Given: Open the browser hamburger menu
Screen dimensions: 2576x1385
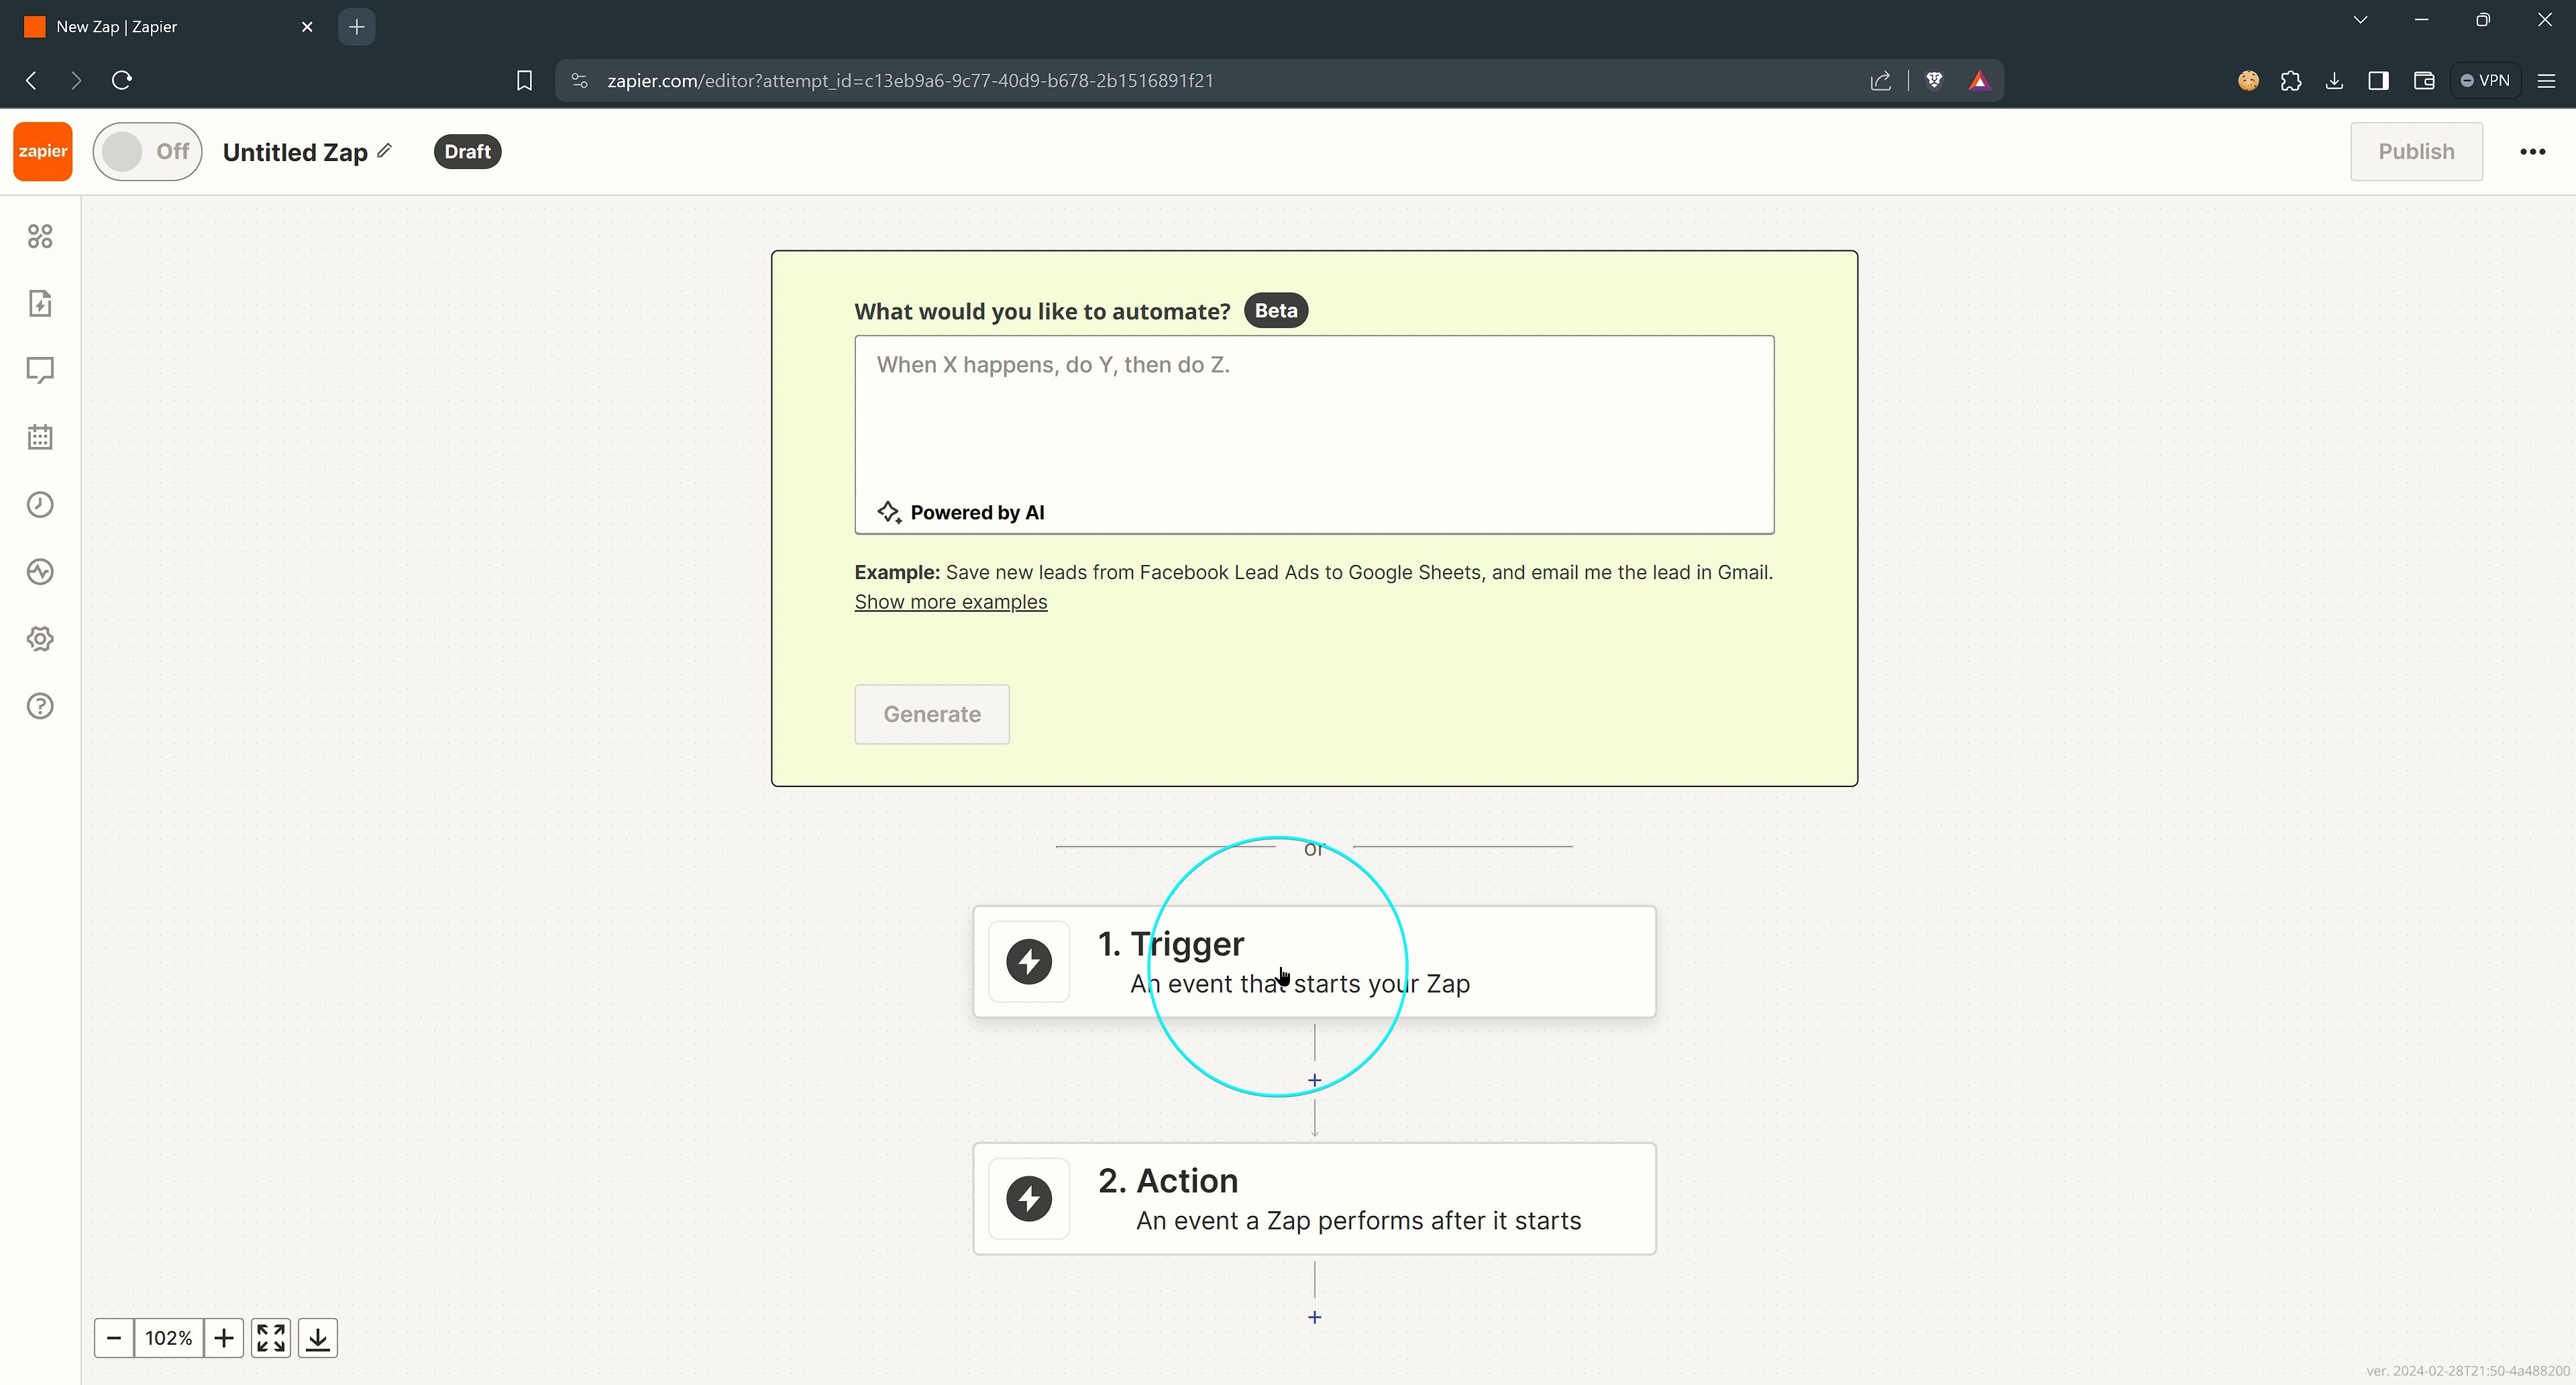Looking at the screenshot, I should 2546,80.
